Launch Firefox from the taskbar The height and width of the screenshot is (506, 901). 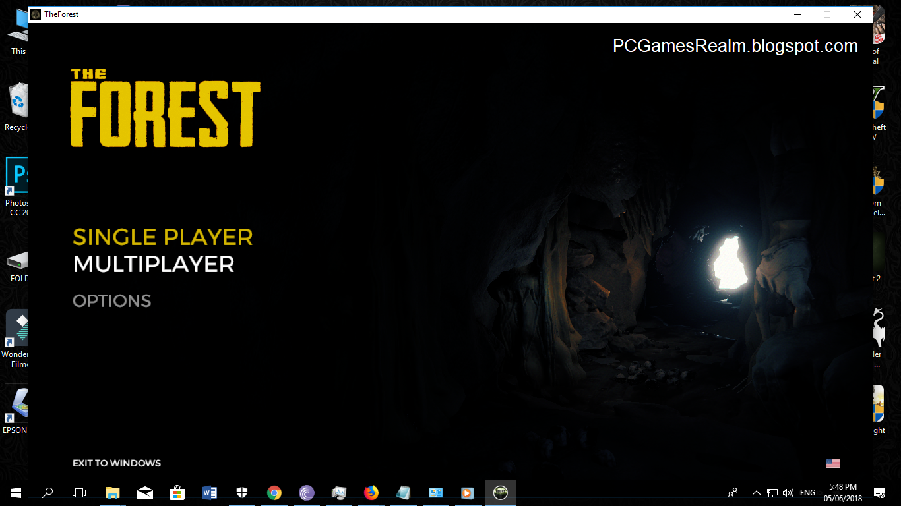[x=371, y=493]
